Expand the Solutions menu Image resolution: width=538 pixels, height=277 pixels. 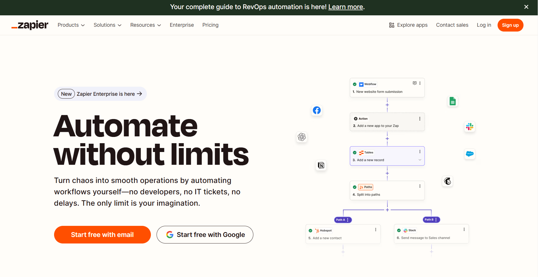108,25
